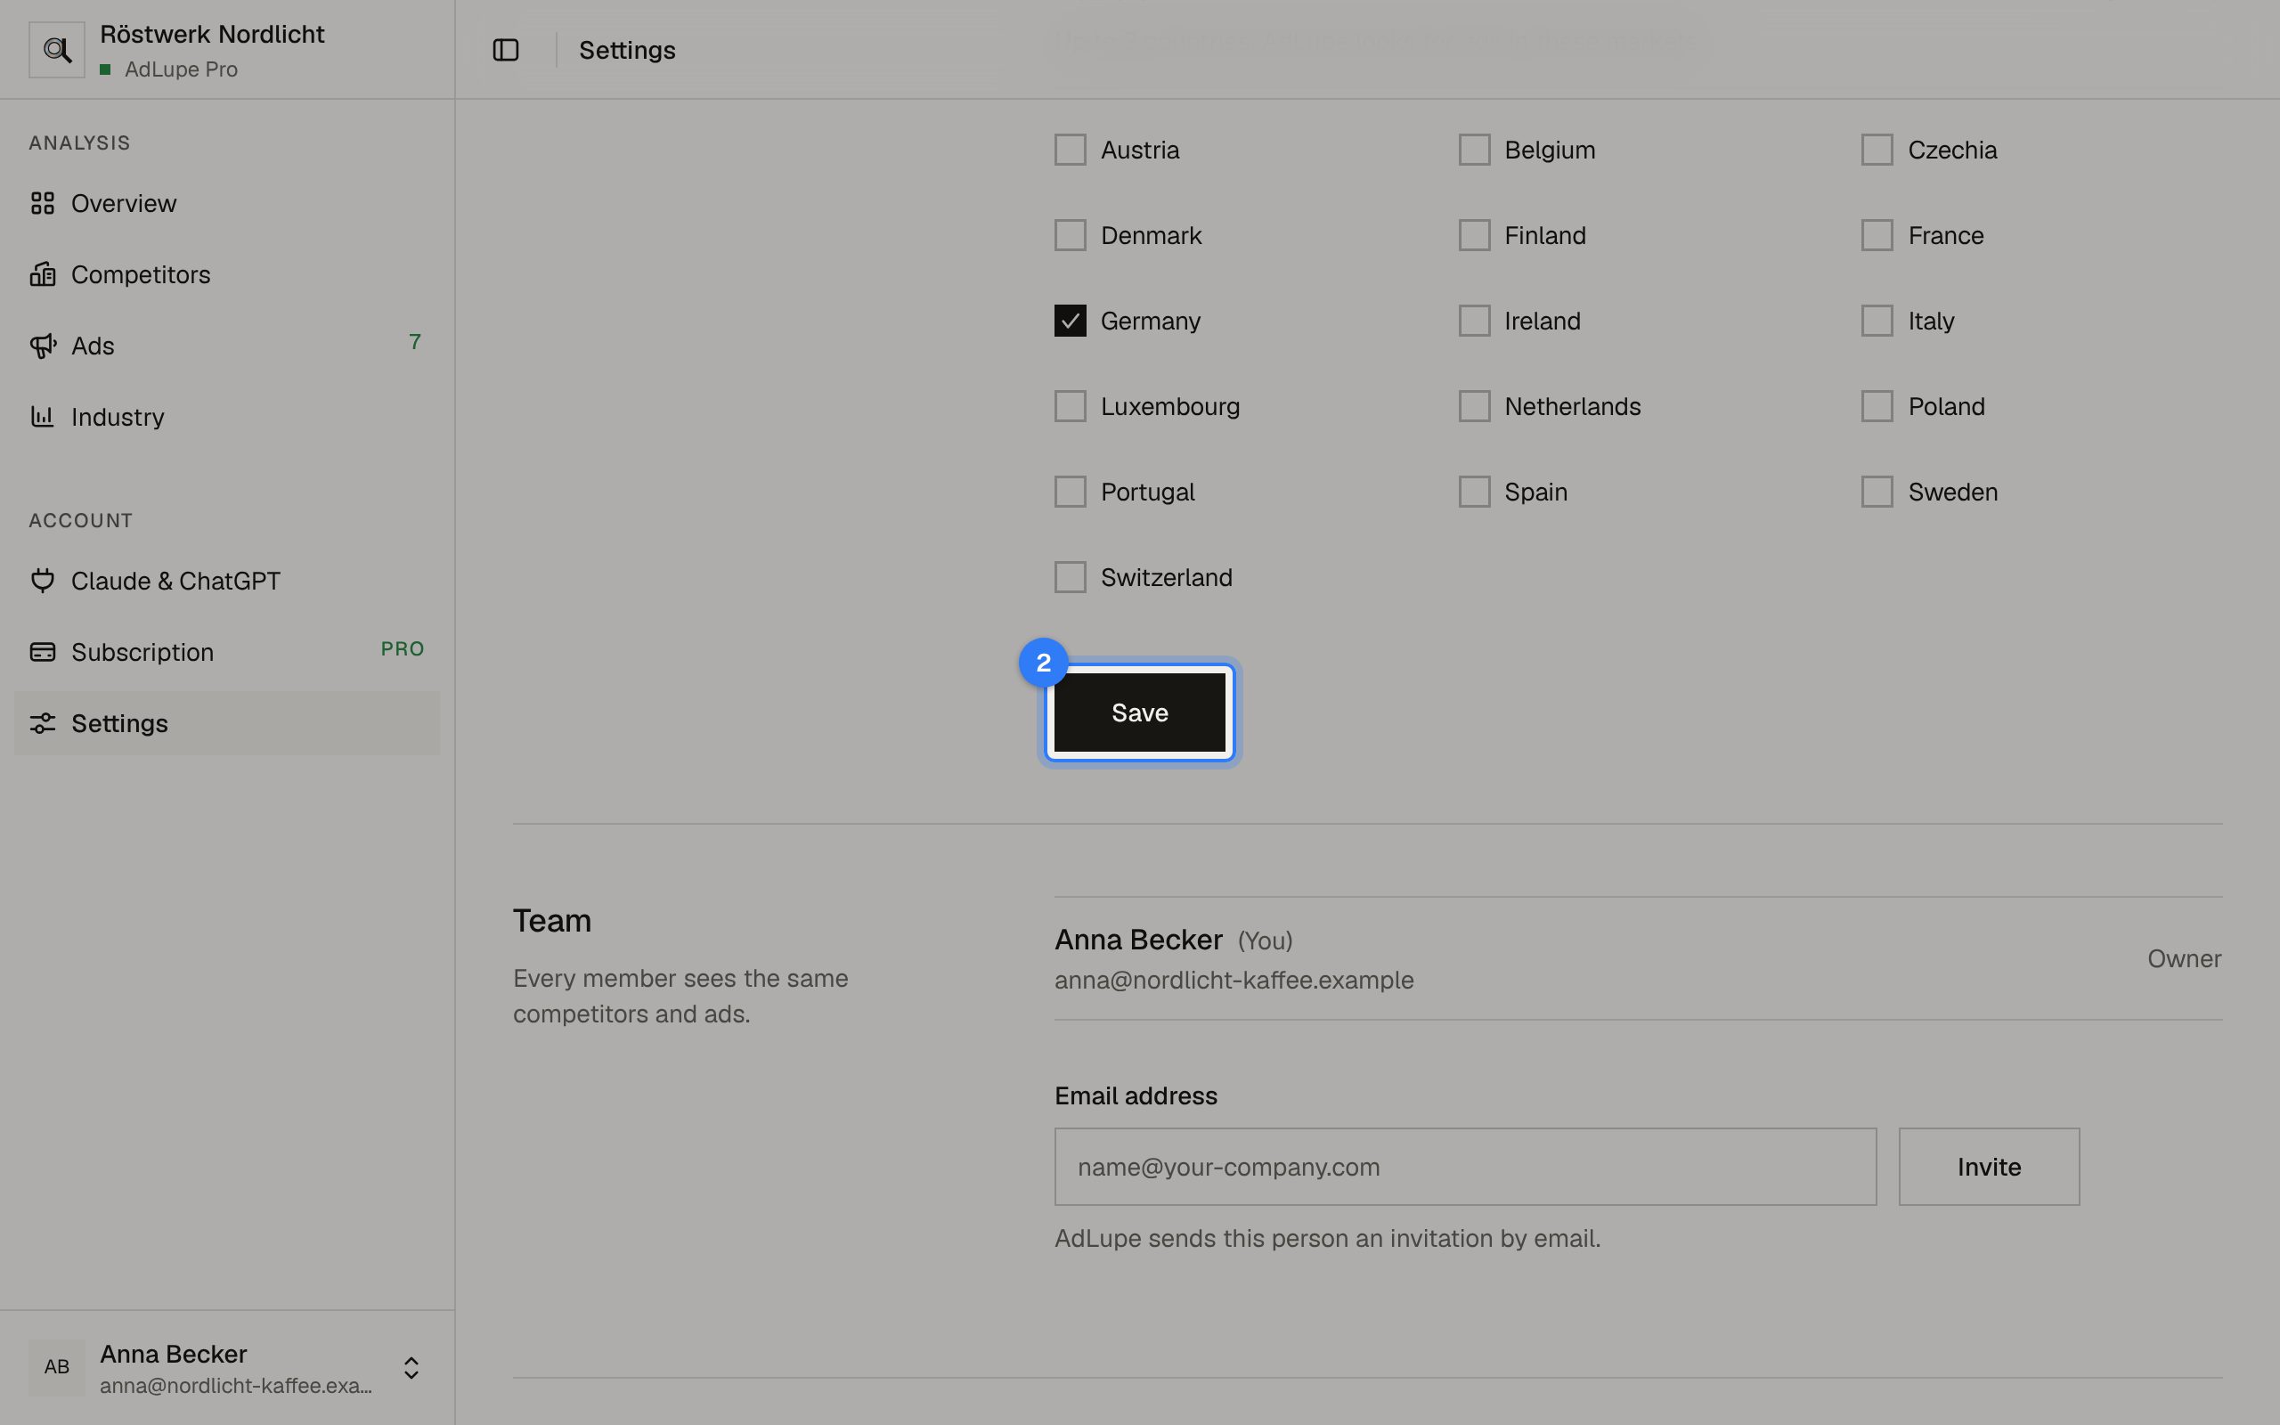Viewport: 2280px width, 1425px height.
Task: Uncheck the Germany checkbox
Action: pyautogui.click(x=1071, y=321)
